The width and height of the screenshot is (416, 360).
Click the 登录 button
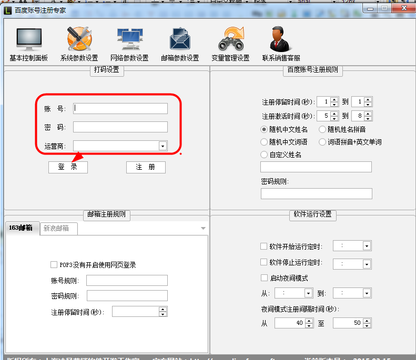tap(68, 167)
